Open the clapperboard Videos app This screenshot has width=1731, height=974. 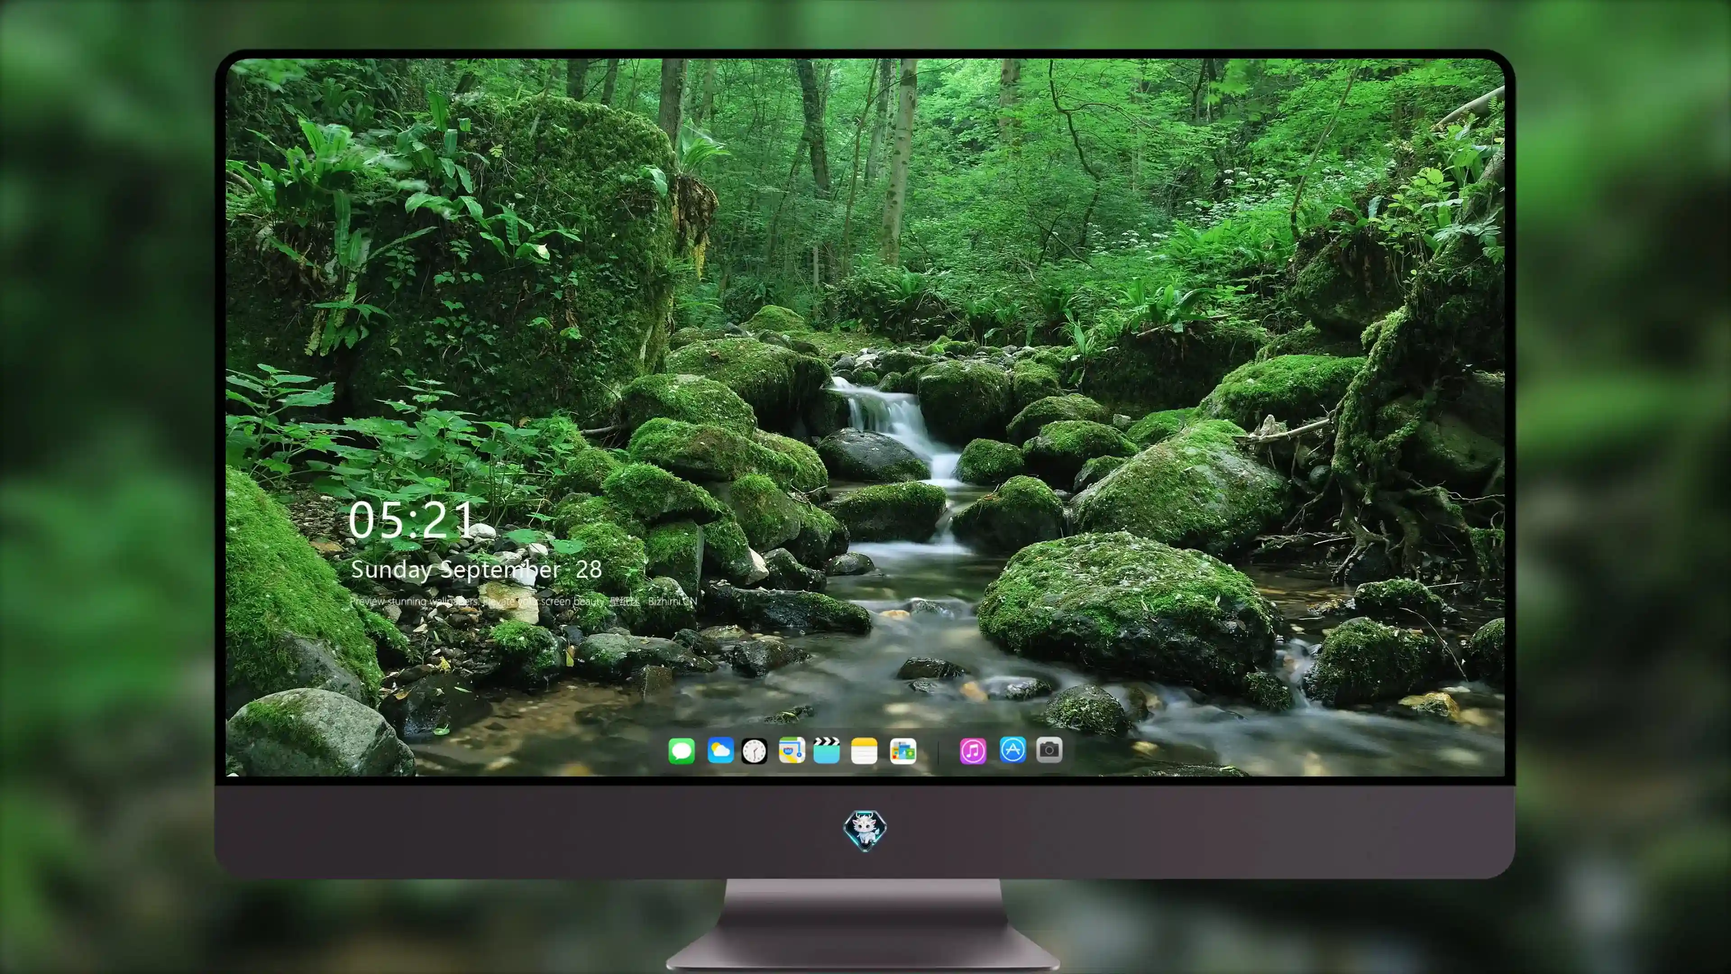click(827, 750)
